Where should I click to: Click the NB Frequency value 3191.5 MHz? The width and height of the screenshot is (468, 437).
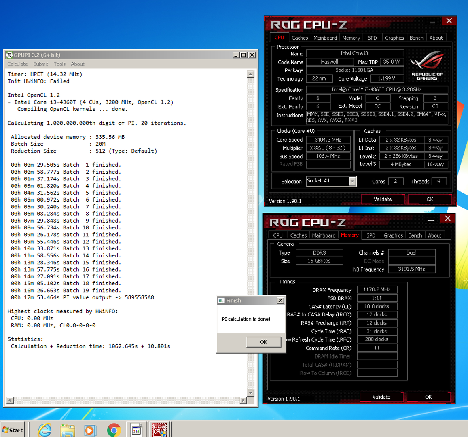411,269
